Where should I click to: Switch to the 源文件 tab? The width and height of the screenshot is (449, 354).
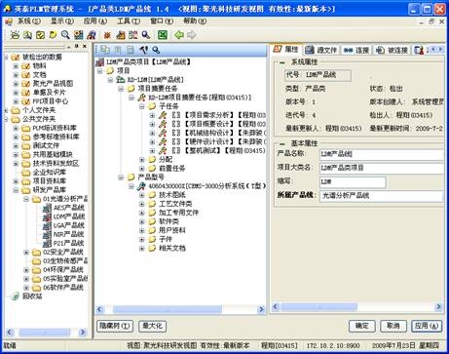tap(321, 50)
